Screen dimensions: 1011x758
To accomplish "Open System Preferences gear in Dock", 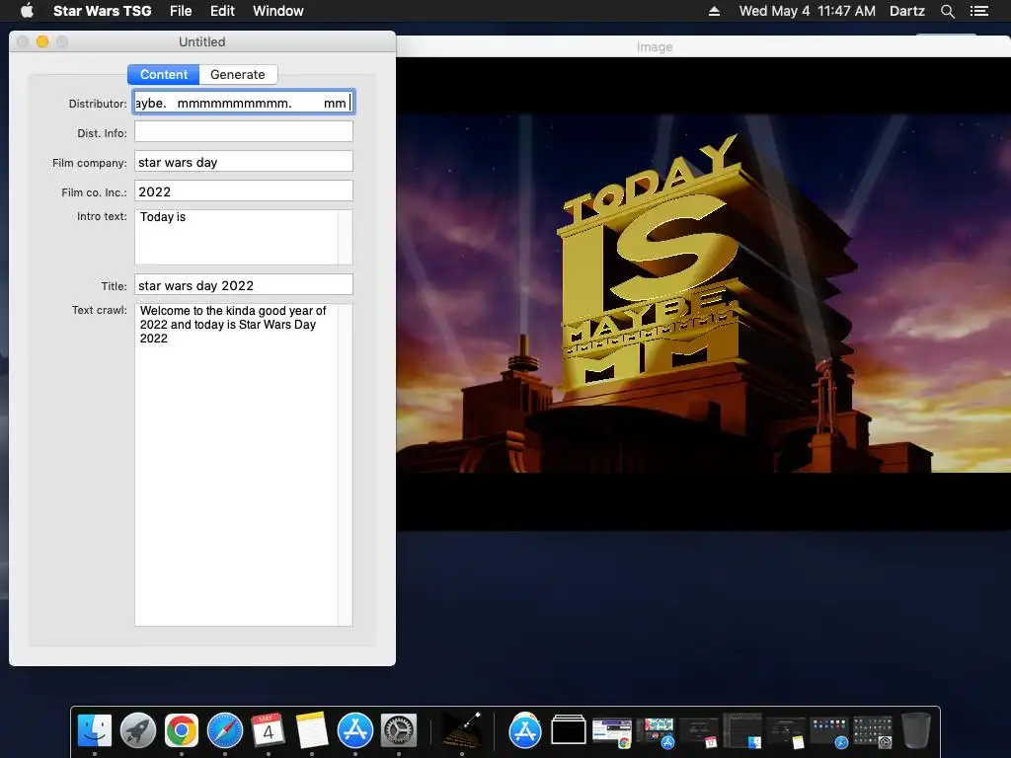I will 399,730.
